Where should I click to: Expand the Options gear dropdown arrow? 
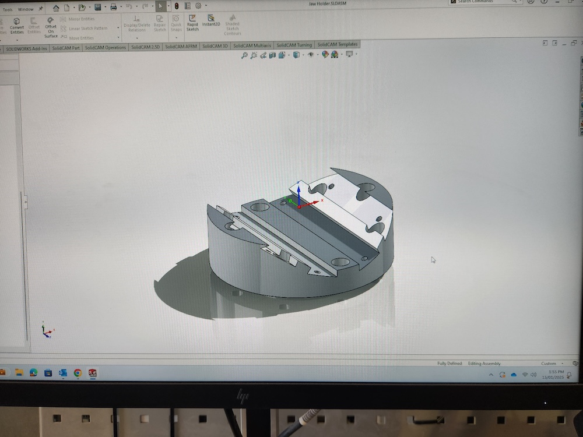point(205,6)
